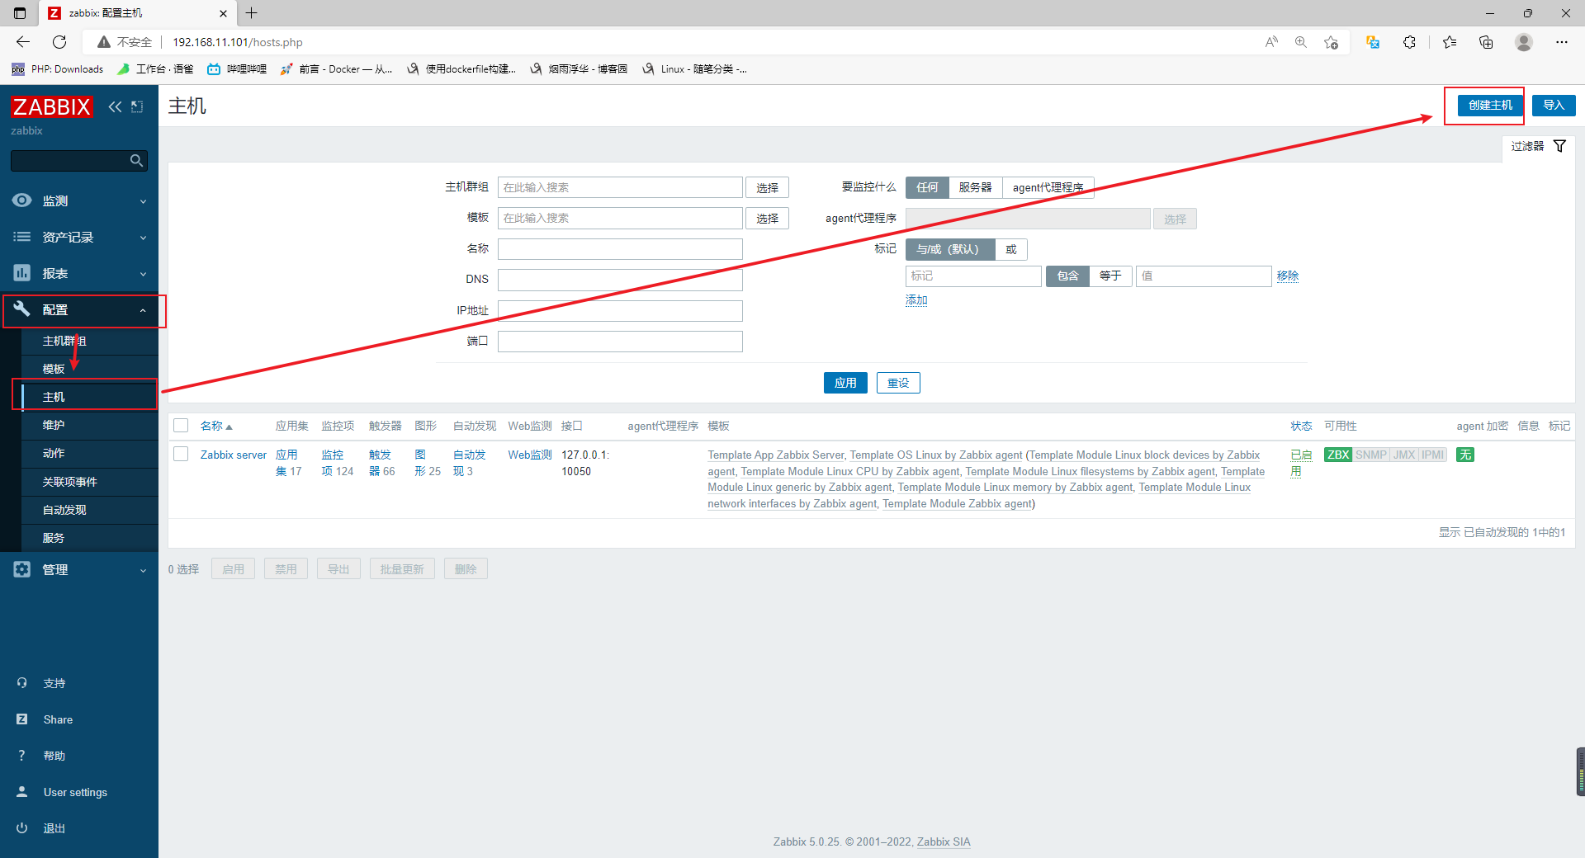Click the zoom magnifier icon in address bar
1585x858 pixels.
[x=1301, y=42]
